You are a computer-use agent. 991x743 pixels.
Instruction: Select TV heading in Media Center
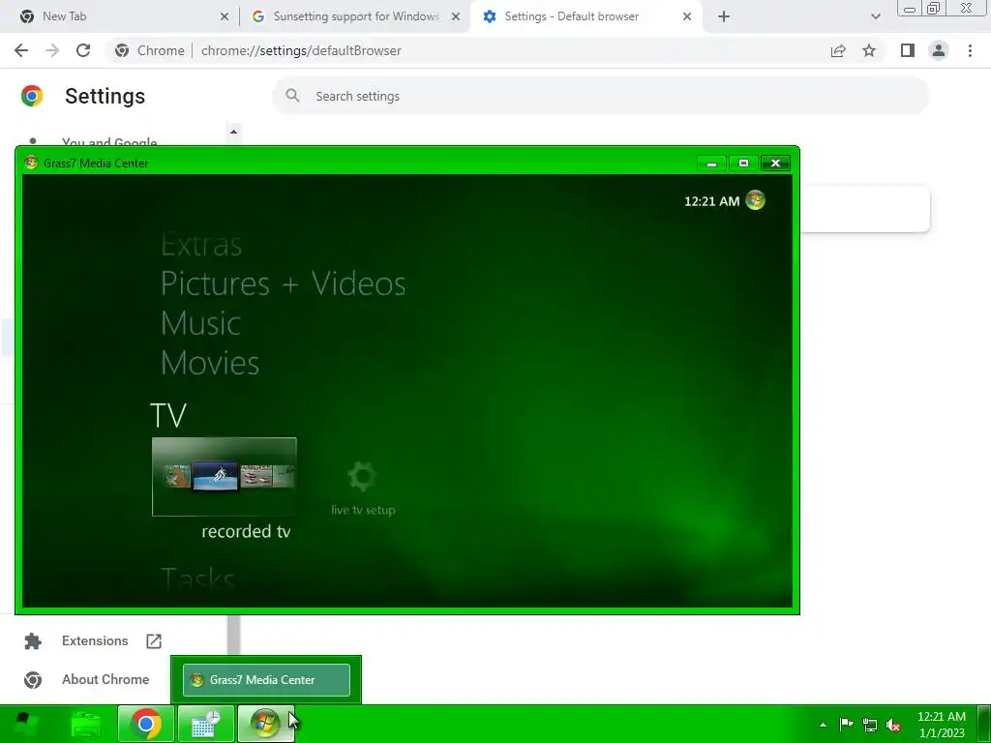tap(168, 416)
